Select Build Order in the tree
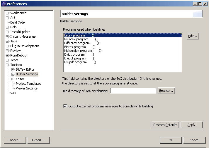The image size is (209, 148). pos(18,22)
